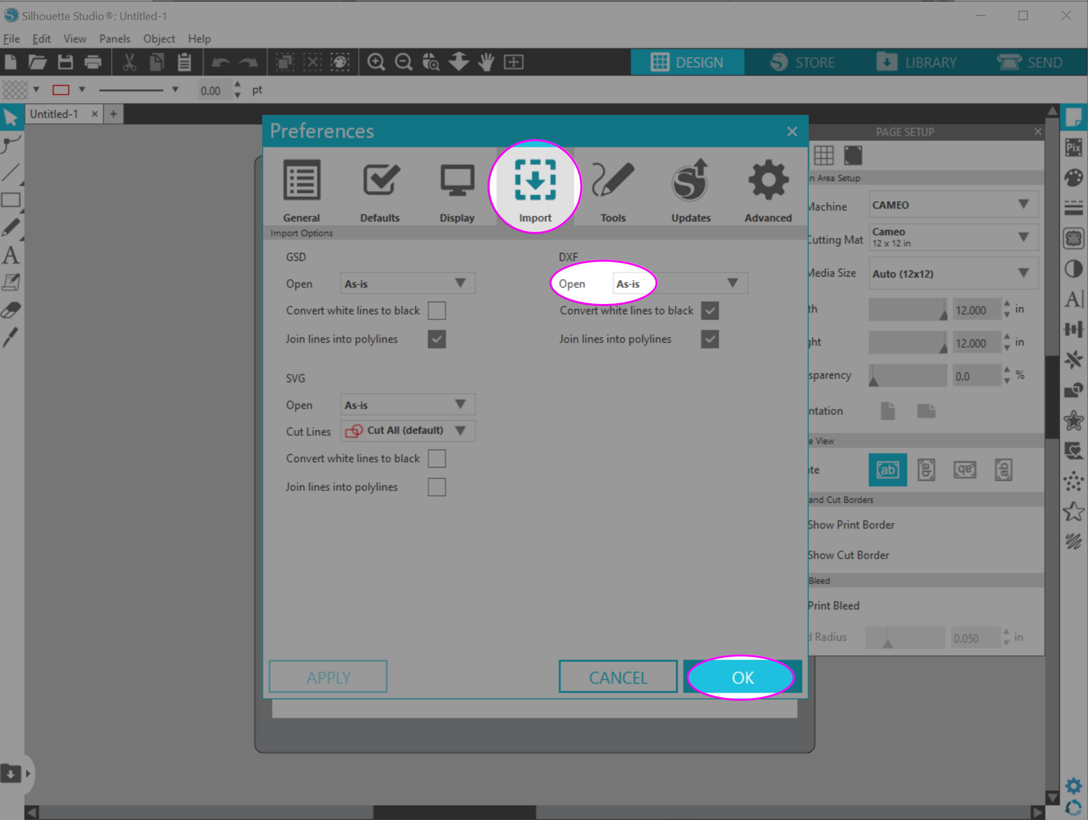The image size is (1088, 820).
Task: Click the Zoom Out magnifier icon
Action: click(403, 62)
